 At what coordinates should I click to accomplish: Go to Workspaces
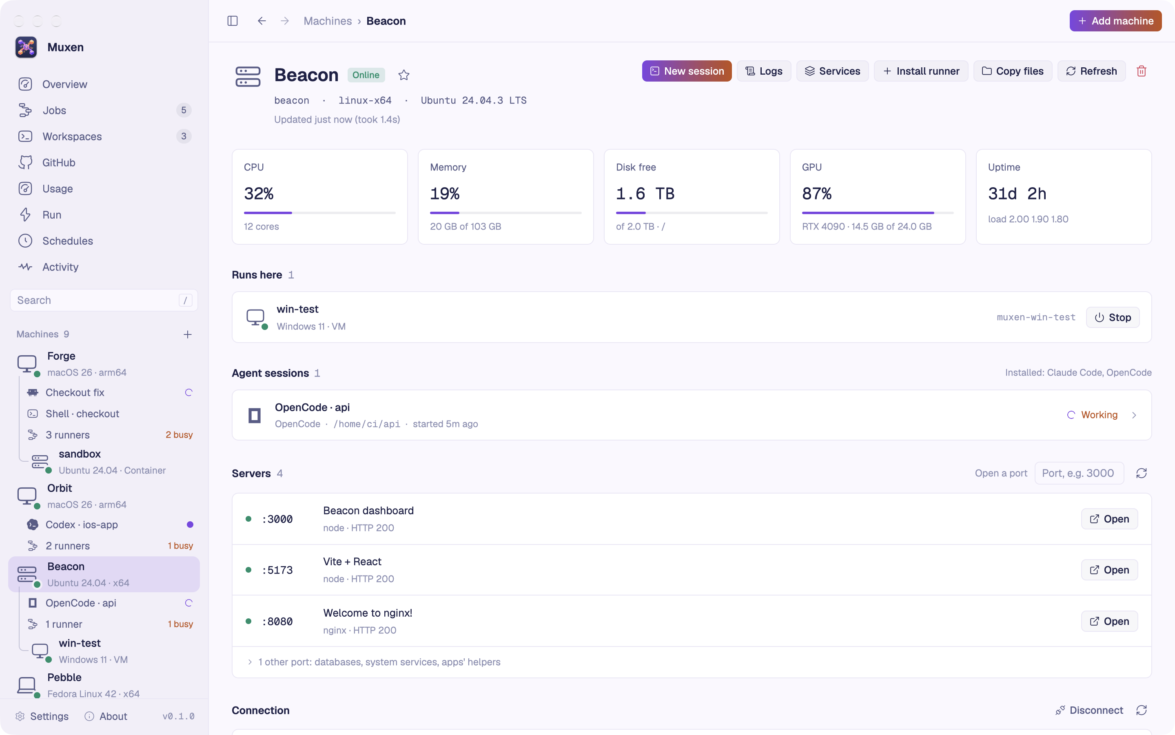point(104,137)
